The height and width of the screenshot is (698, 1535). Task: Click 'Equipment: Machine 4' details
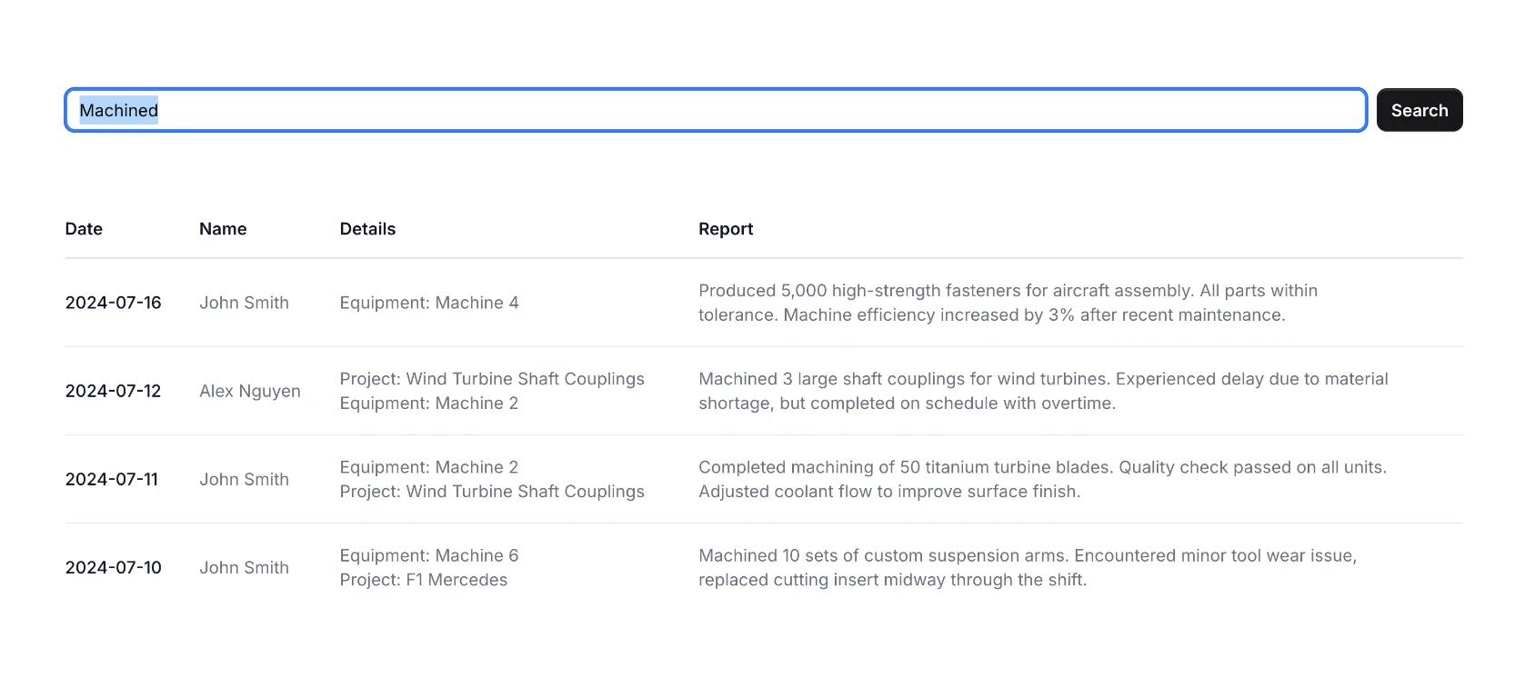point(429,303)
